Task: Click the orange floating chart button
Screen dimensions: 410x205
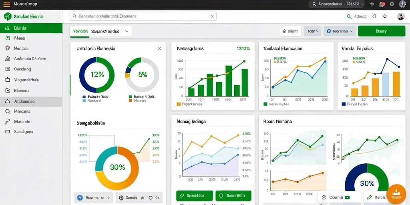Action: tap(396, 194)
